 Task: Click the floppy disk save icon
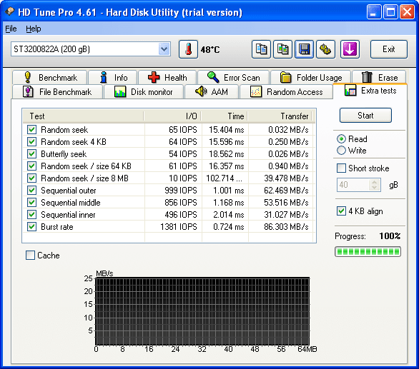[x=304, y=49]
